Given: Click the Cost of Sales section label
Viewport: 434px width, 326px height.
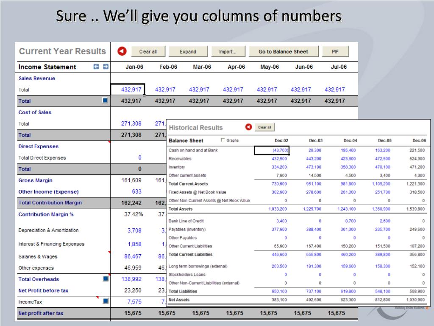Looking at the screenshot, I should [x=35, y=112].
